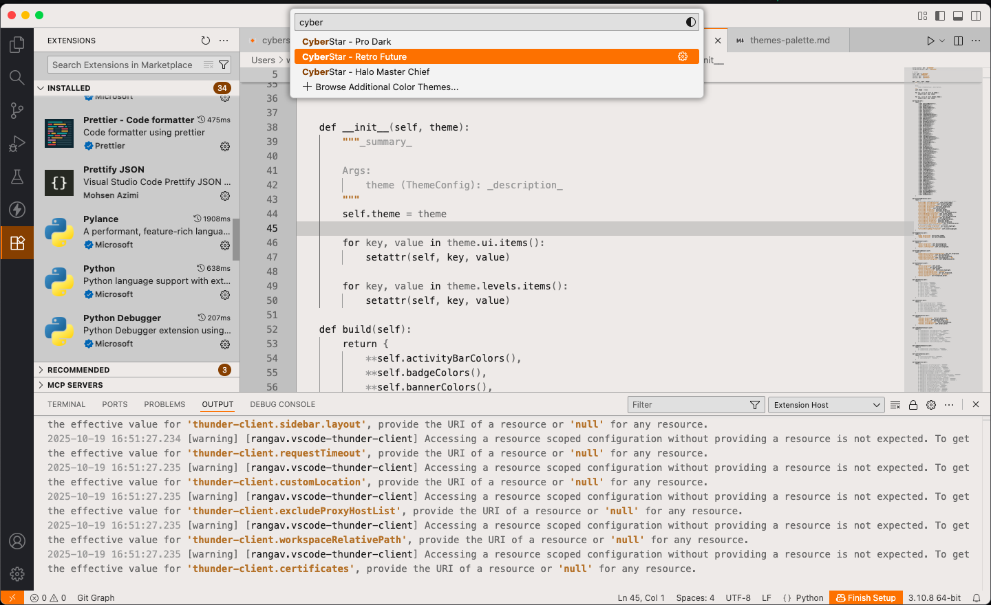This screenshot has height=605, width=991.
Task: Configure Retro Future theme gear icon
Action: [x=683, y=56]
